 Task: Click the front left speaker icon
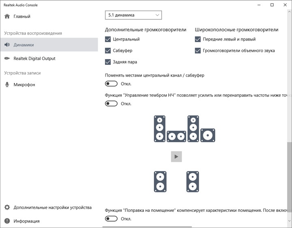159,129
